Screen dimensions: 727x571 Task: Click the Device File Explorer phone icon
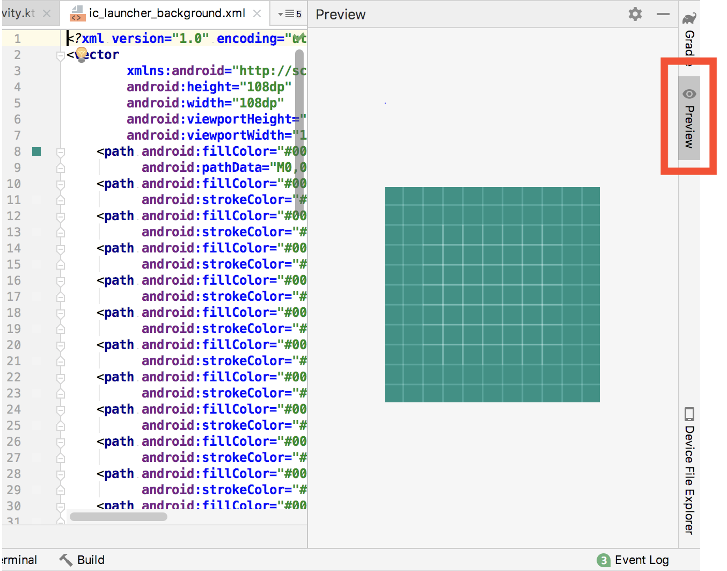pyautogui.click(x=689, y=414)
